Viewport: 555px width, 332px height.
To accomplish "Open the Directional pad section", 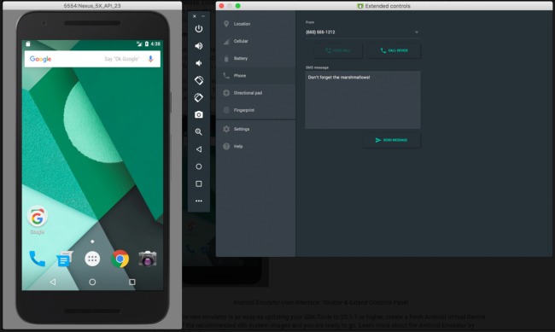I will 255,93.
